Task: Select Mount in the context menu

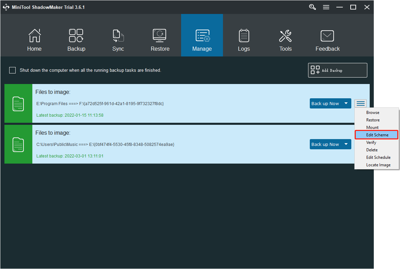Action: coord(377,128)
